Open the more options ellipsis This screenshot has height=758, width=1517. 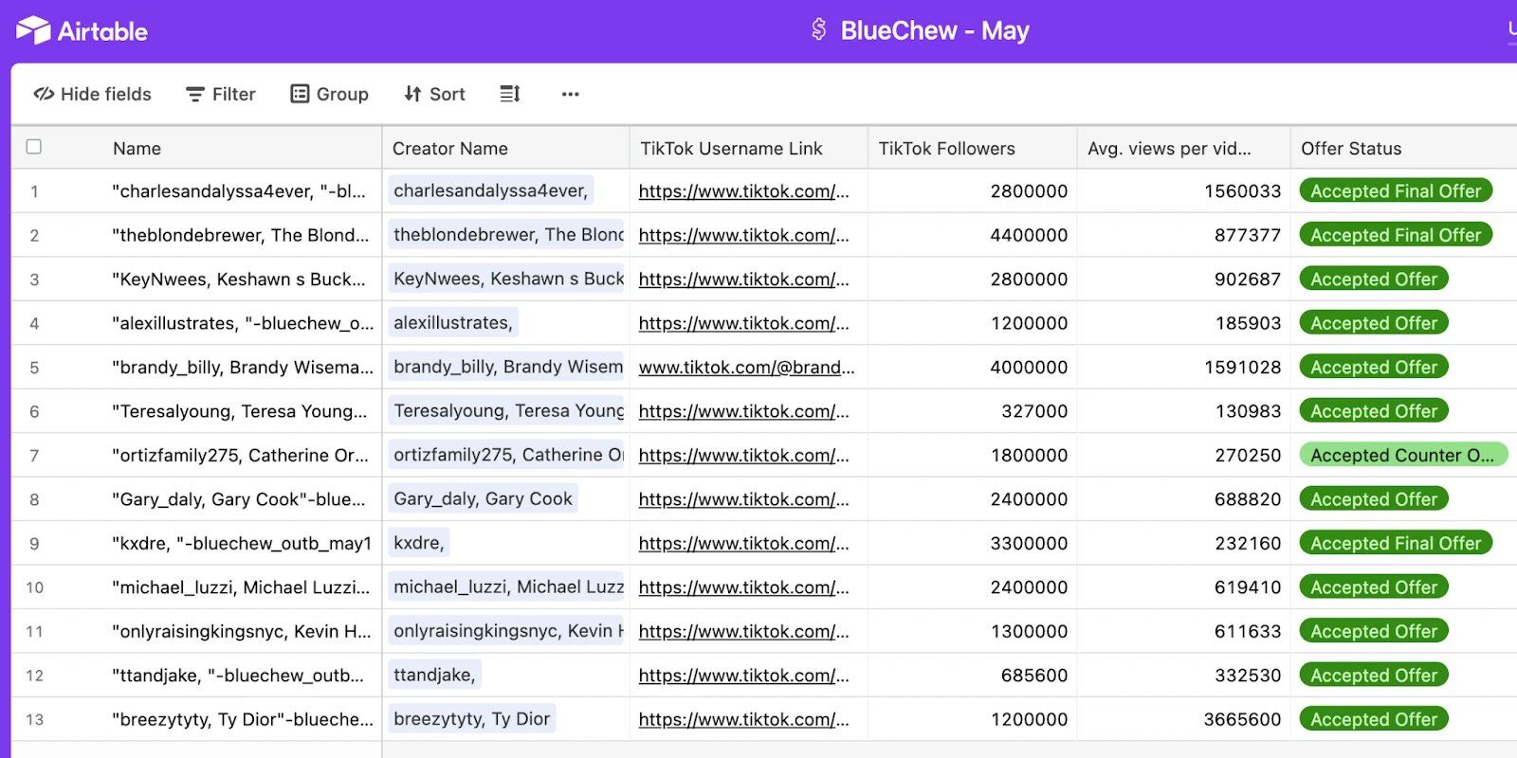[x=570, y=94]
